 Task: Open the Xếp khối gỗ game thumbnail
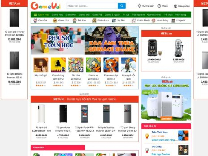click(x=41, y=65)
